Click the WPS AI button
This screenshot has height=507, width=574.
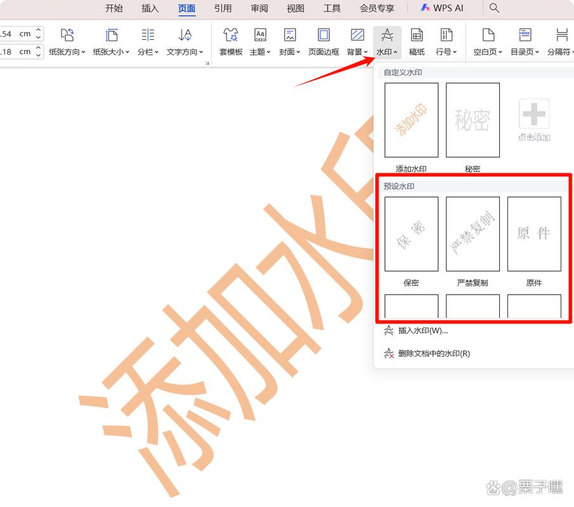click(442, 8)
